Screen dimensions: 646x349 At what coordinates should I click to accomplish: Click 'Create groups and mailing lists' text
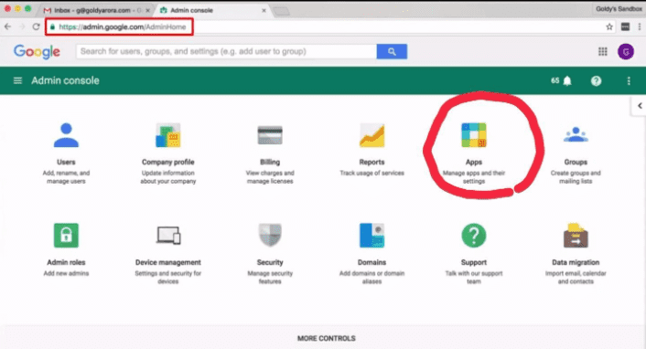click(576, 177)
